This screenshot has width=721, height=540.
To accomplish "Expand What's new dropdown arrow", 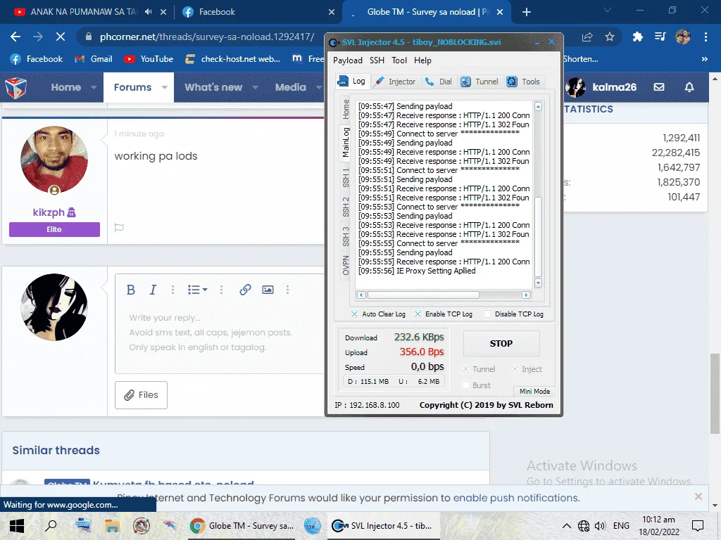I will pos(255,87).
